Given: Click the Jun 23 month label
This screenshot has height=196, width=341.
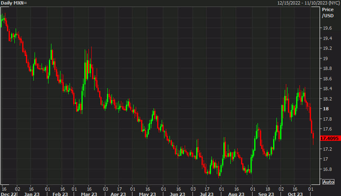Looking at the screenshot, I should coord(177,194).
